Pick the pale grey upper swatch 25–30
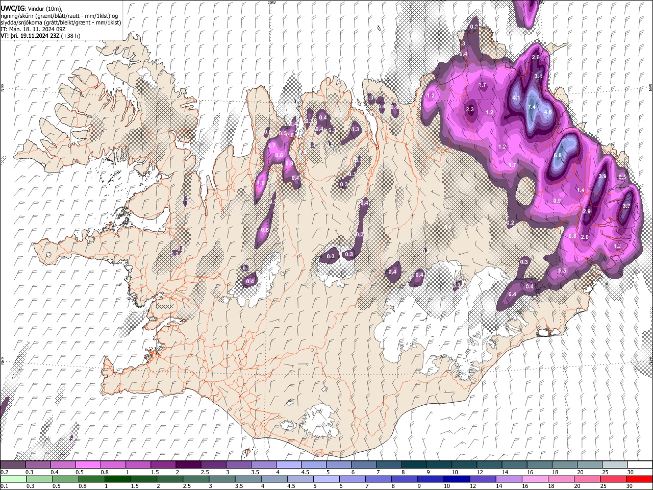Screen dimensions: 653x490 (615, 465)
